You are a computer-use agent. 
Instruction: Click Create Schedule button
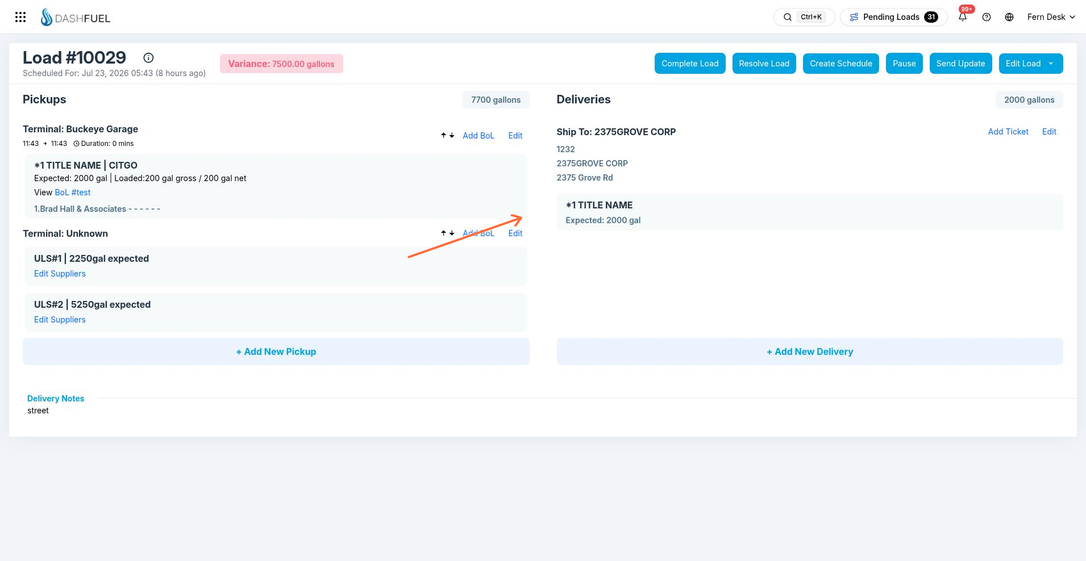tap(841, 64)
